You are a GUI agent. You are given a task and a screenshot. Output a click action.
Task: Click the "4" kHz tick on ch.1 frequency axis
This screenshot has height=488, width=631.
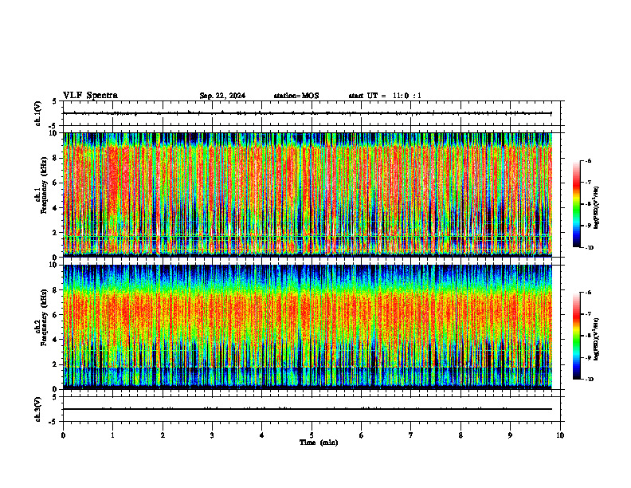click(55, 208)
